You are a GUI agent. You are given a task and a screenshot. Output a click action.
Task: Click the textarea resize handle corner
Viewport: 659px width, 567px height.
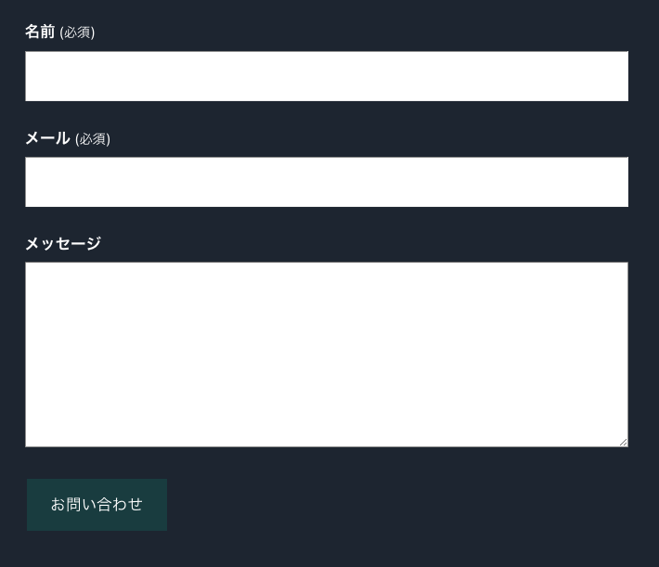click(623, 442)
